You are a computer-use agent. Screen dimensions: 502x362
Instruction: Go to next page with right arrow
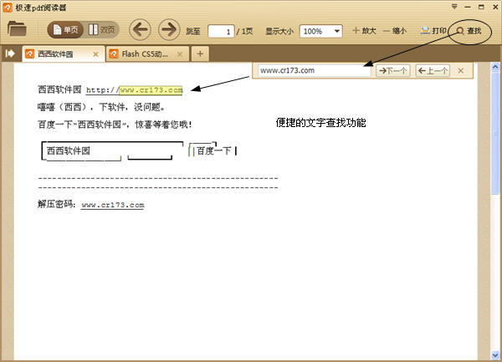click(169, 30)
